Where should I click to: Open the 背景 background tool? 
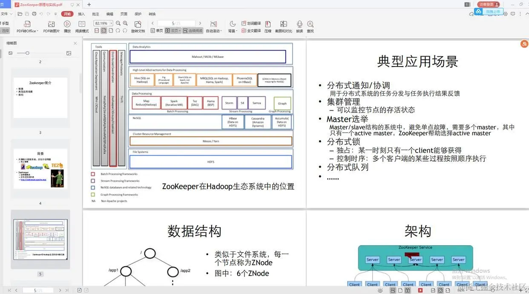coord(233,27)
